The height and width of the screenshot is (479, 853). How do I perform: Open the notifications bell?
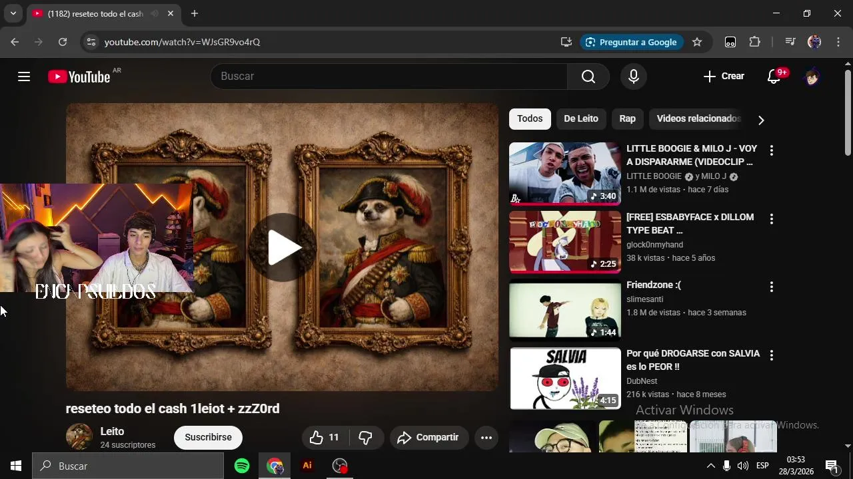(774, 77)
